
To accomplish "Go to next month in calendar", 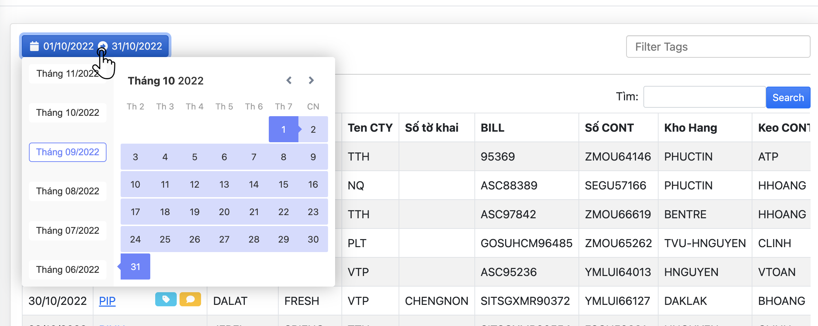I will point(311,81).
